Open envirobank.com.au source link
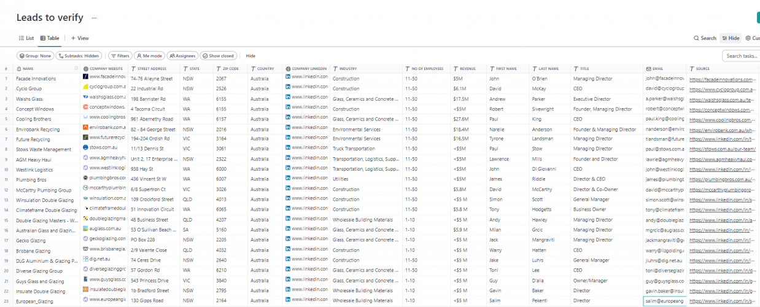The height and width of the screenshot is (307, 760). click(x=723, y=130)
